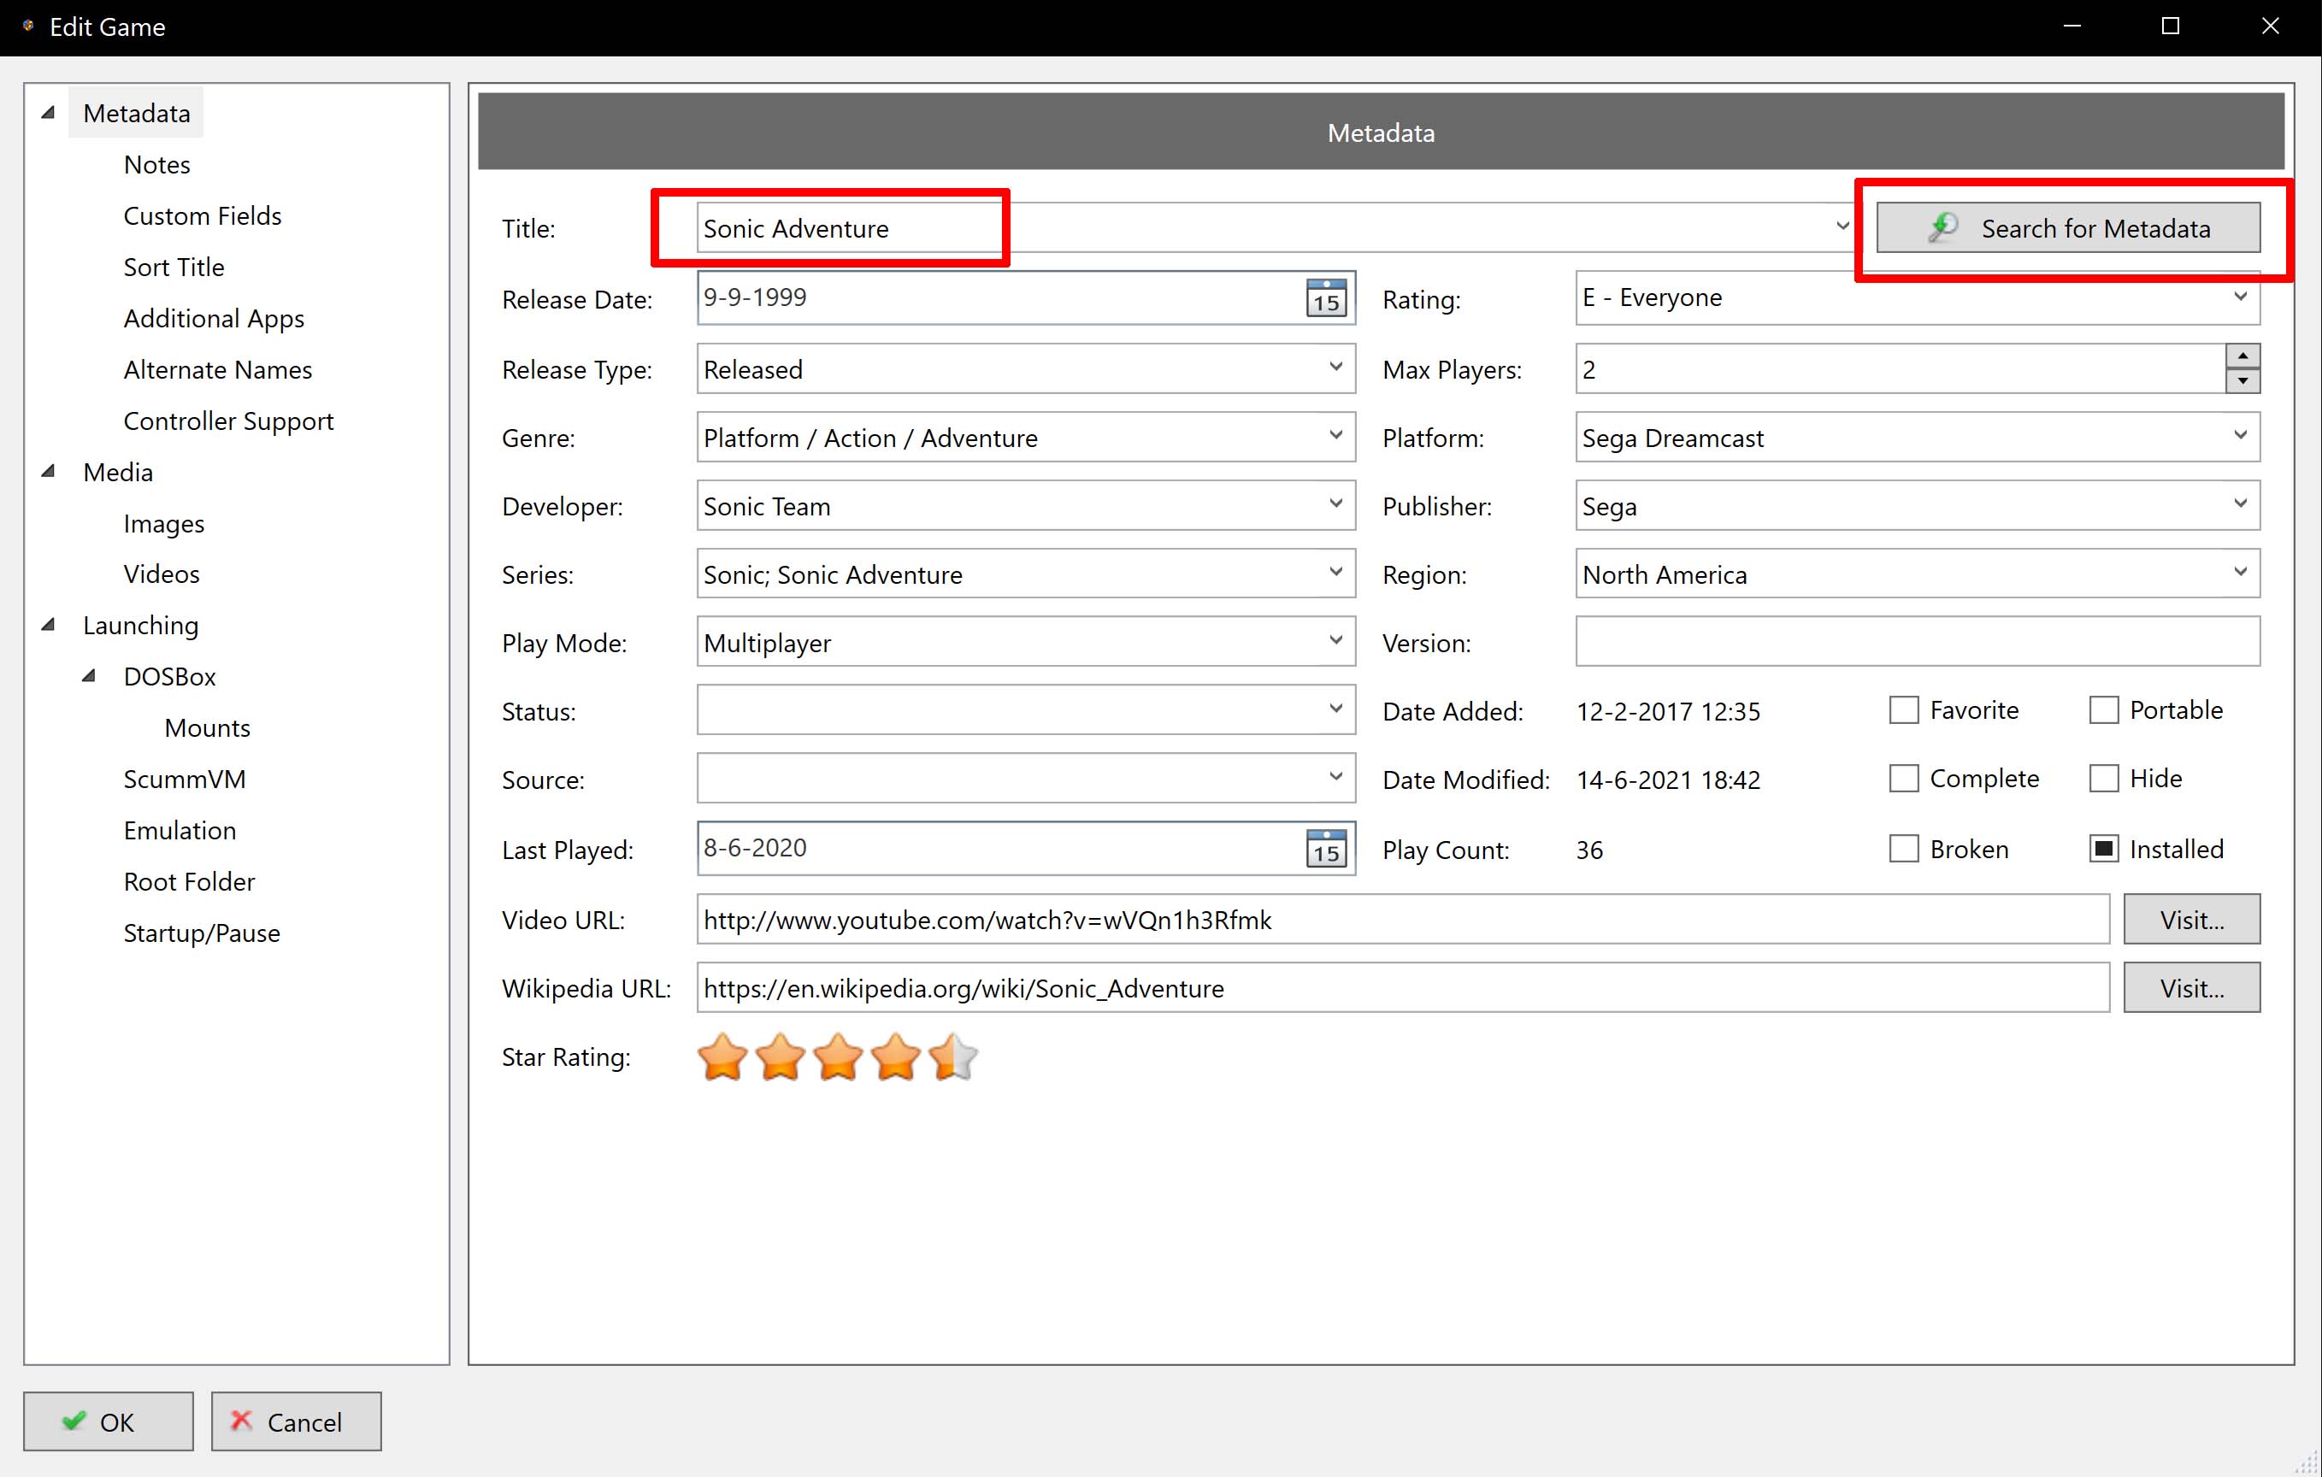Set star rating to three stars

(838, 1056)
